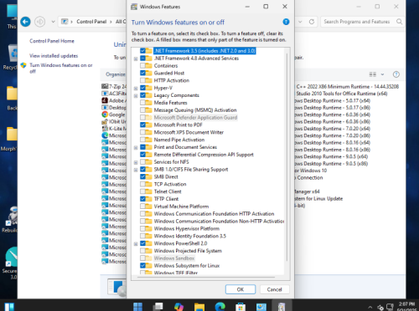The width and height of the screenshot is (419, 311).
Task: Click the shield icon beside Turn Windows features
Action: point(23,65)
